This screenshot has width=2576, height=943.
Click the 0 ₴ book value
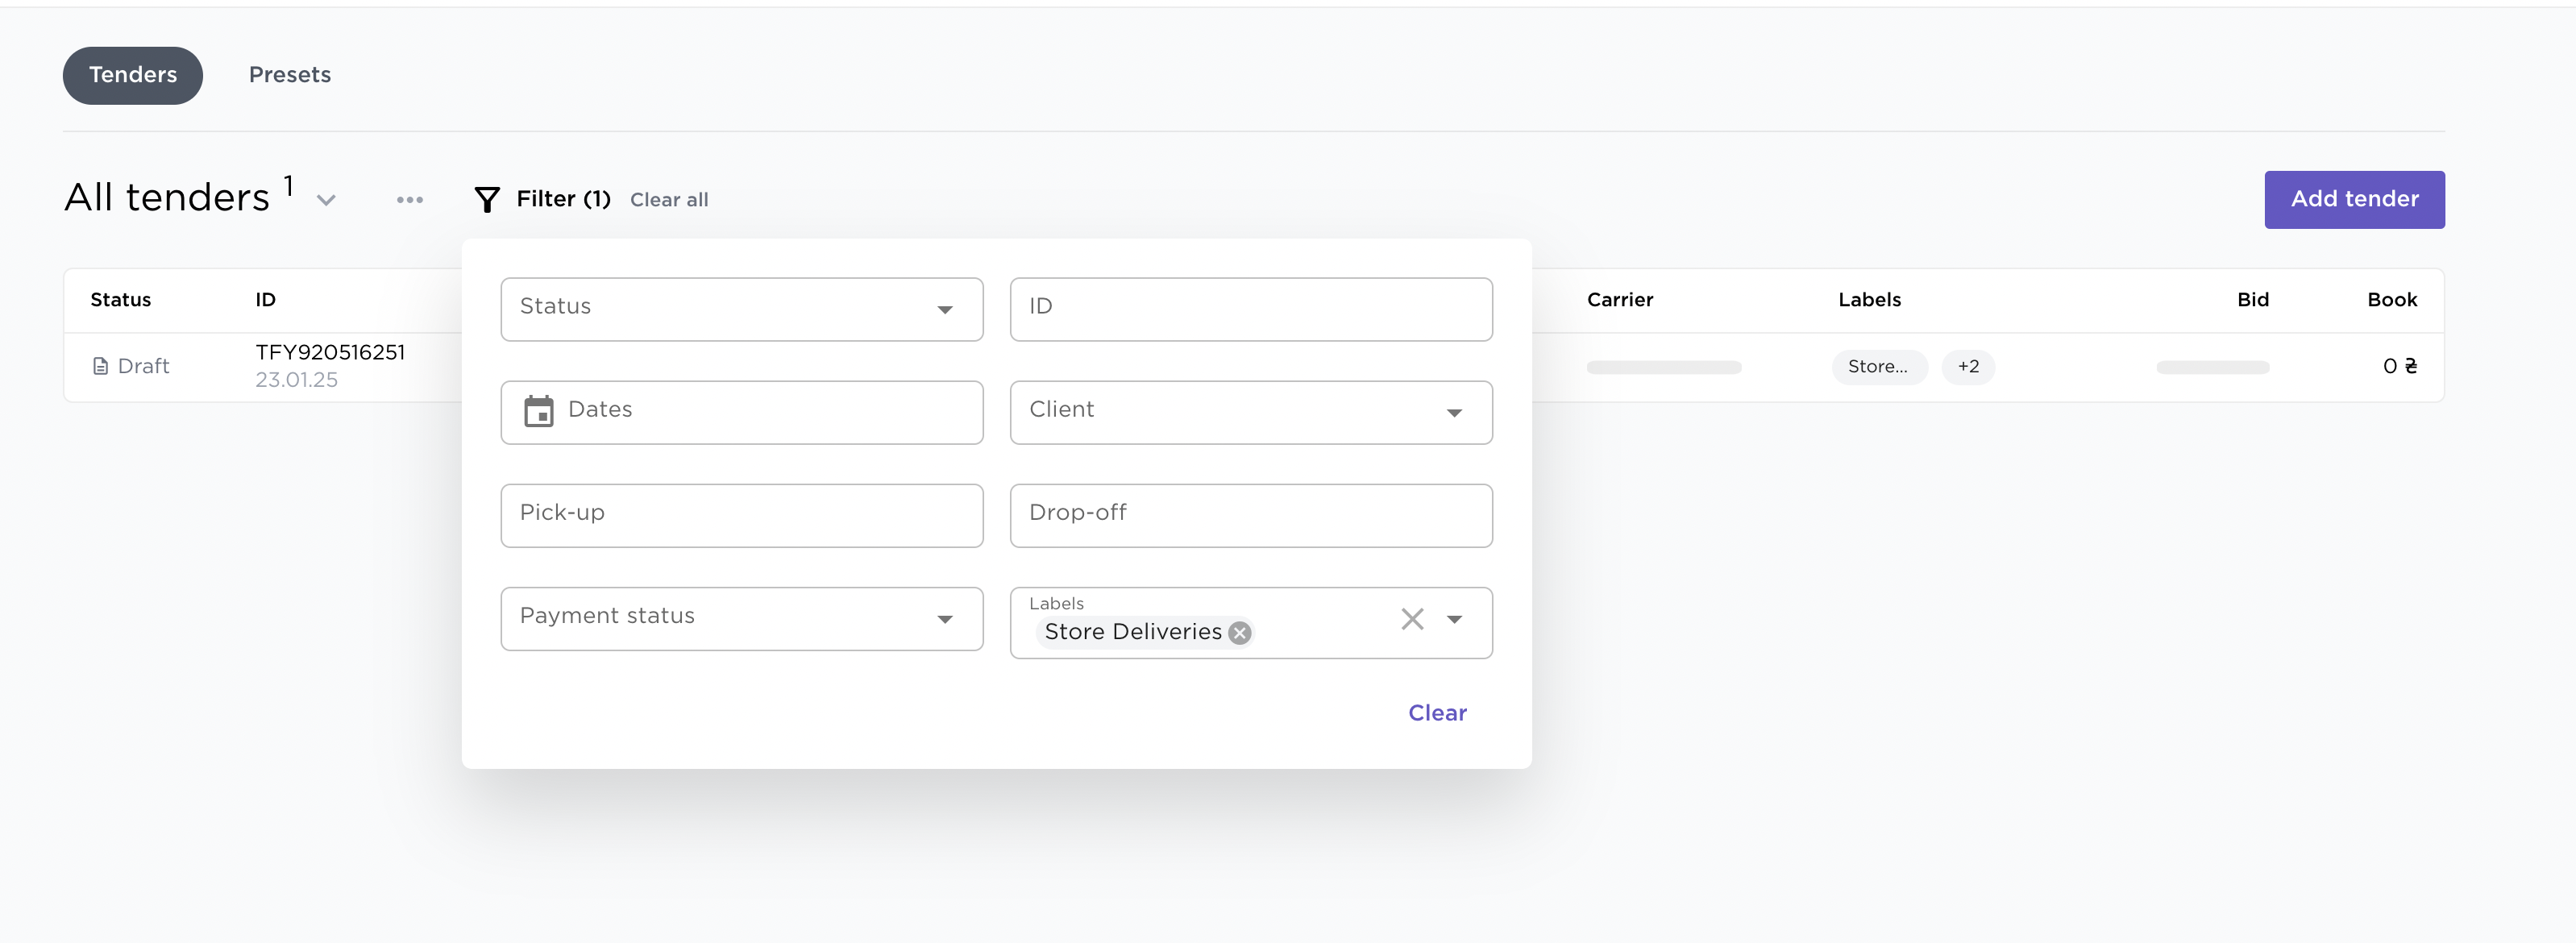pyautogui.click(x=2399, y=366)
